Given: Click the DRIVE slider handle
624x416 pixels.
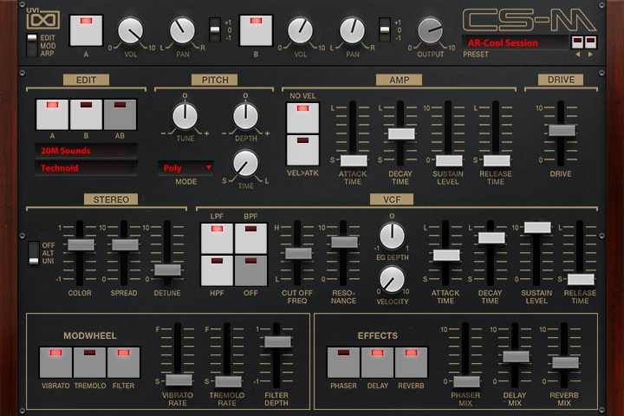Looking at the screenshot, I should point(562,130).
